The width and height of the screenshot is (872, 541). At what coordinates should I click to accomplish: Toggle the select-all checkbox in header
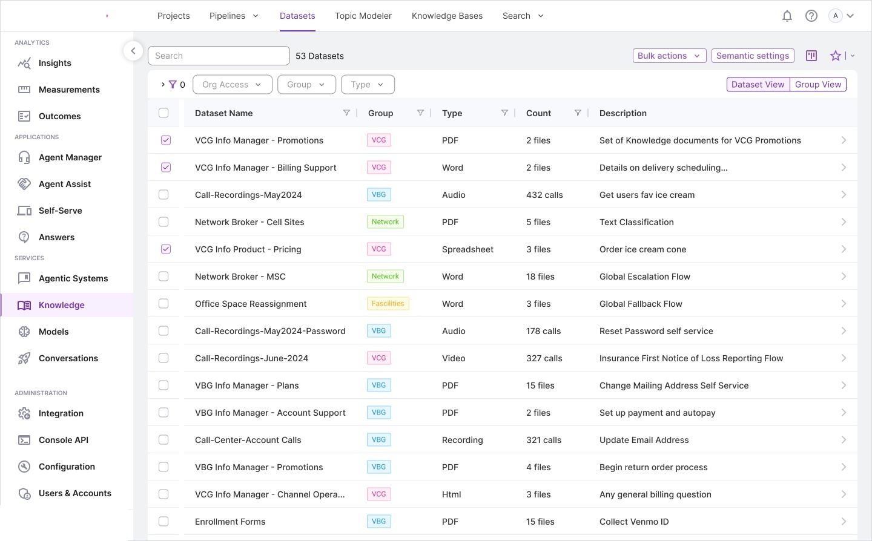163,113
